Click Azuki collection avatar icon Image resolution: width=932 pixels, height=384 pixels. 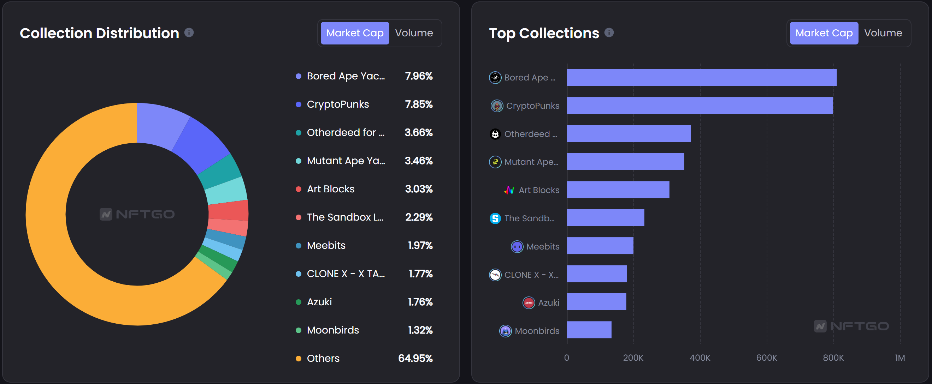pos(529,302)
